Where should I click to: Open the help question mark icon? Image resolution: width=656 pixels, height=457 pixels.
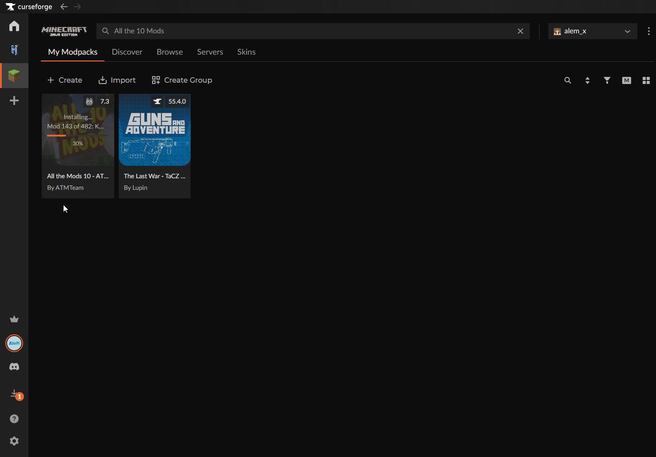(x=14, y=419)
